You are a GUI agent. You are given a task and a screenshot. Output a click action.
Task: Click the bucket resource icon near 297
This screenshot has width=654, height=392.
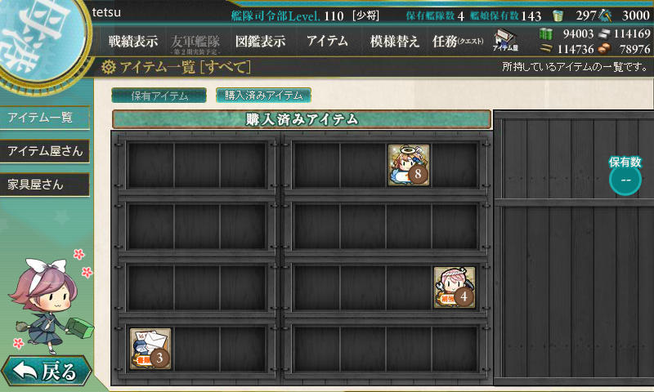[x=558, y=16]
